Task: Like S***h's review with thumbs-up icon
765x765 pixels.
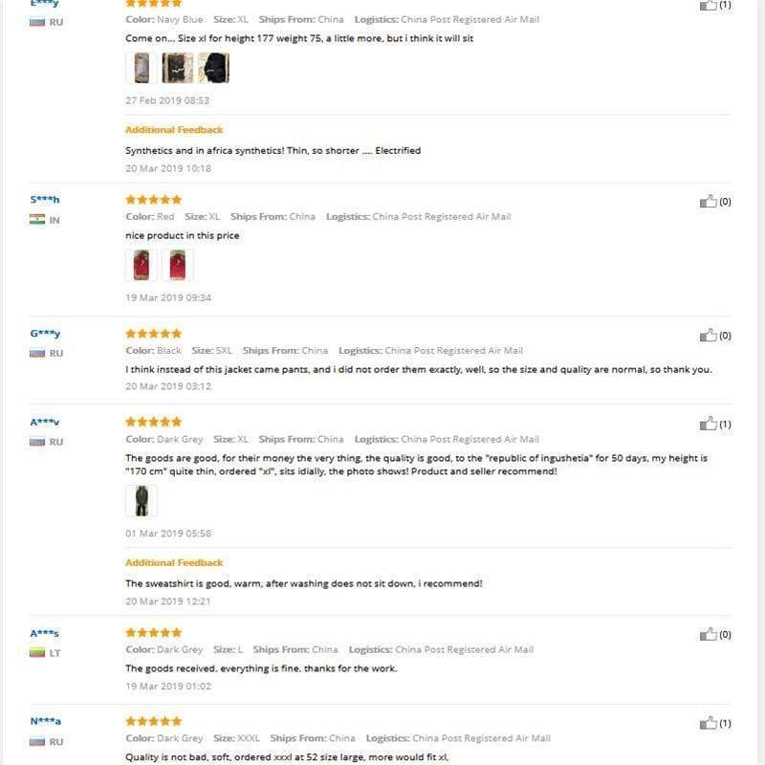Action: [x=708, y=202]
